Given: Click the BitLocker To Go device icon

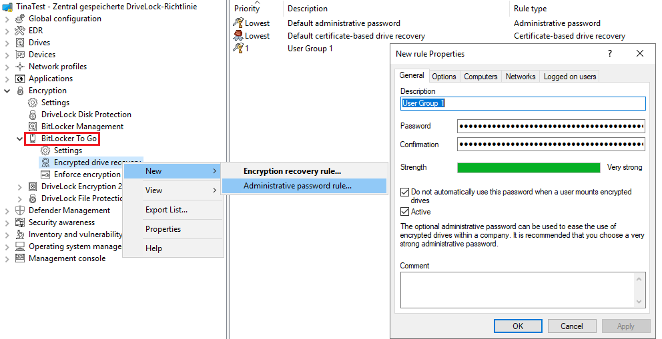Looking at the screenshot, I should pos(33,139).
